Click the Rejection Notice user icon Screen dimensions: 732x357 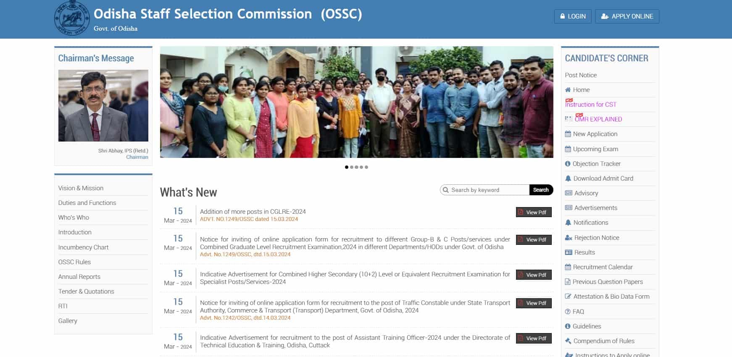click(569, 238)
